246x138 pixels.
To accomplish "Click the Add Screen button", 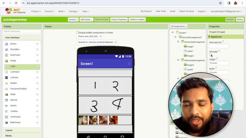I will tap(86, 20).
